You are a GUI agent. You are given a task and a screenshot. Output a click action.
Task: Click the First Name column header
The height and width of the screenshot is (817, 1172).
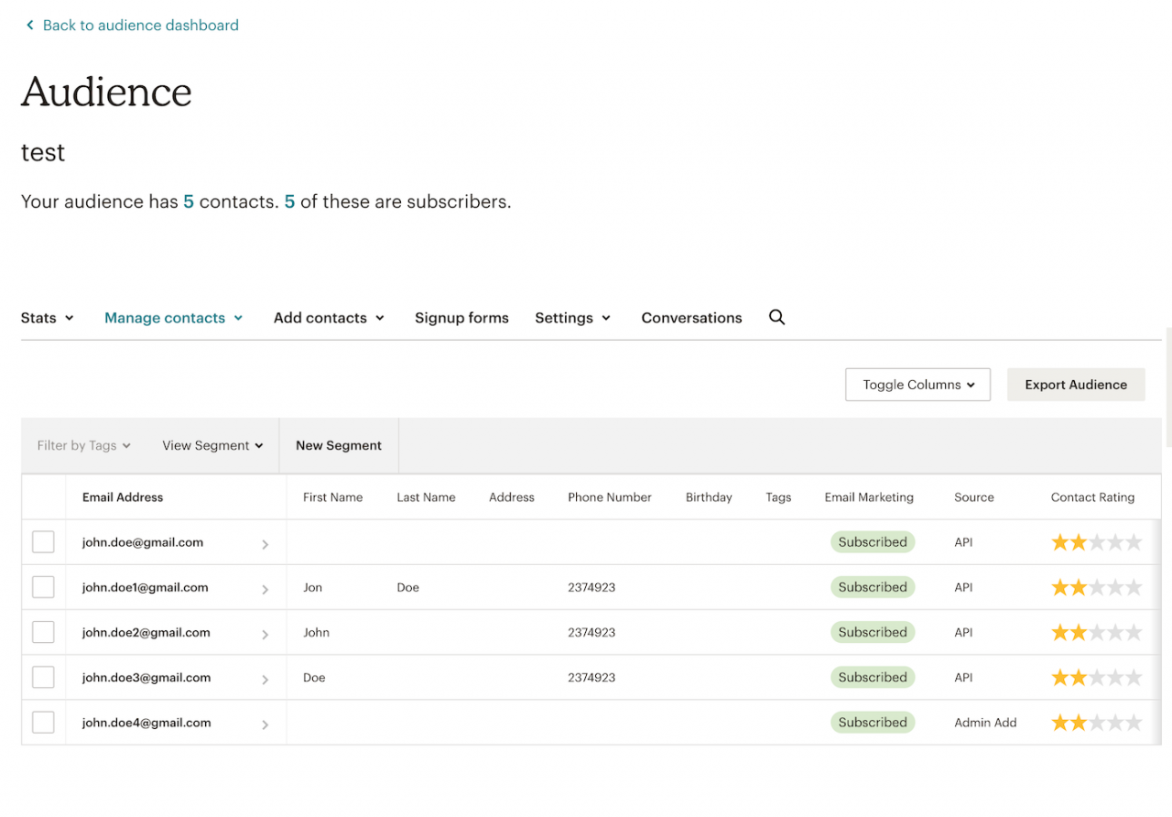coord(333,497)
